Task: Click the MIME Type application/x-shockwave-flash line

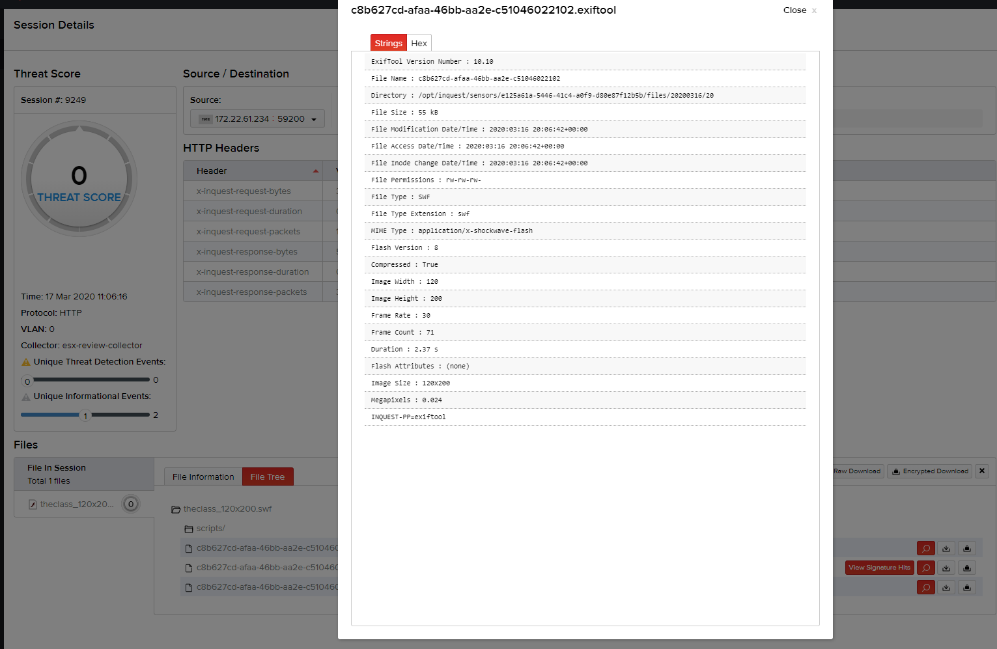Action: click(585, 231)
